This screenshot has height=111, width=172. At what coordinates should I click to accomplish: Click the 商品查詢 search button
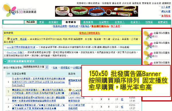(x=30, y=22)
